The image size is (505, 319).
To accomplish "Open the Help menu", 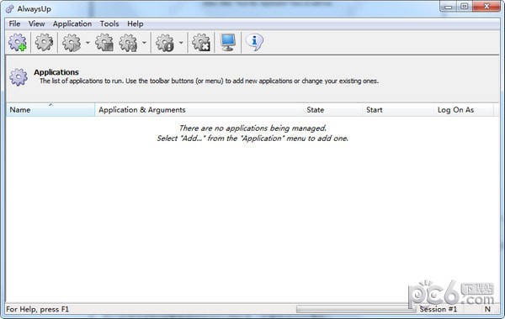I will click(135, 24).
